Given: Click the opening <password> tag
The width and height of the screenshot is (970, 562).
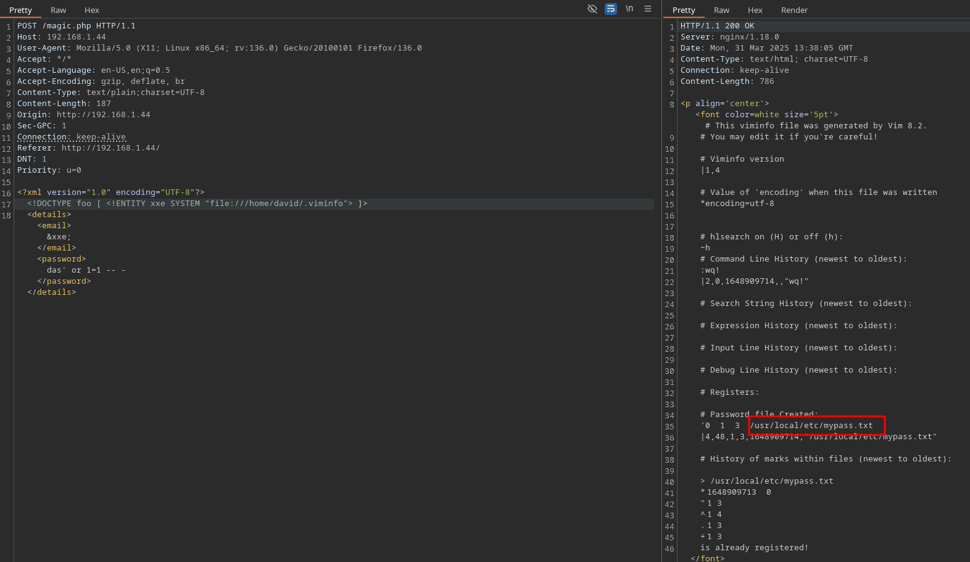Looking at the screenshot, I should click(x=62, y=259).
